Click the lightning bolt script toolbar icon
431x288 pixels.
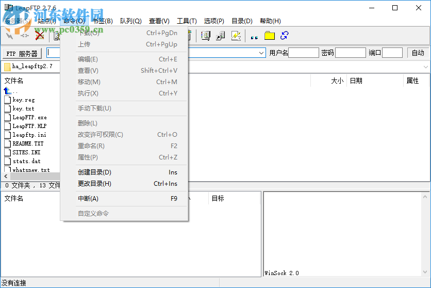[x=236, y=36]
